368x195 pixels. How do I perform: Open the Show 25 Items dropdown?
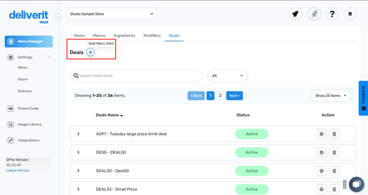331,95
